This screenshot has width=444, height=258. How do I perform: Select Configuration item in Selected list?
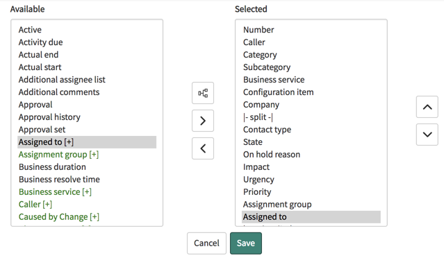coord(311,92)
